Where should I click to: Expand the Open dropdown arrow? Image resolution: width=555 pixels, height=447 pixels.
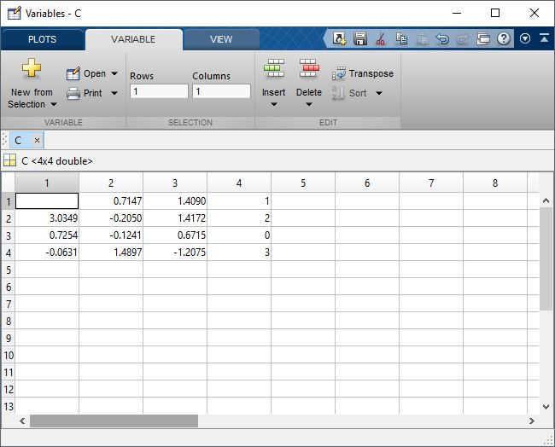pyautogui.click(x=114, y=74)
